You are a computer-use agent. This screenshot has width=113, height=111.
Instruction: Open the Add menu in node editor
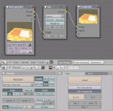pos(33,62)
